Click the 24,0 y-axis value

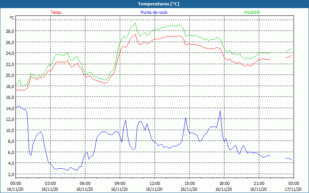click(10, 53)
